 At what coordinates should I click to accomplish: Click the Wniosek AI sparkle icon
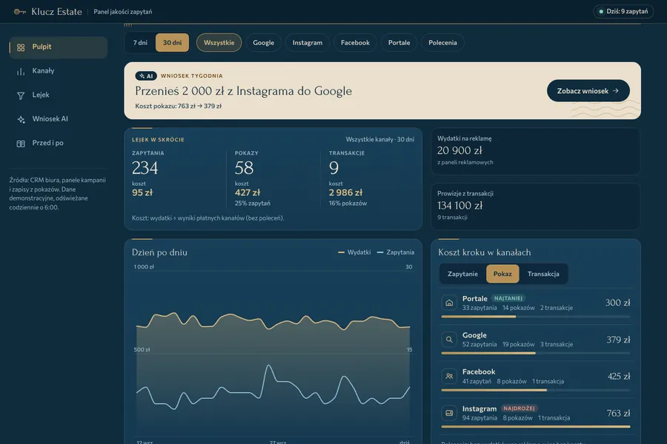pyautogui.click(x=21, y=119)
